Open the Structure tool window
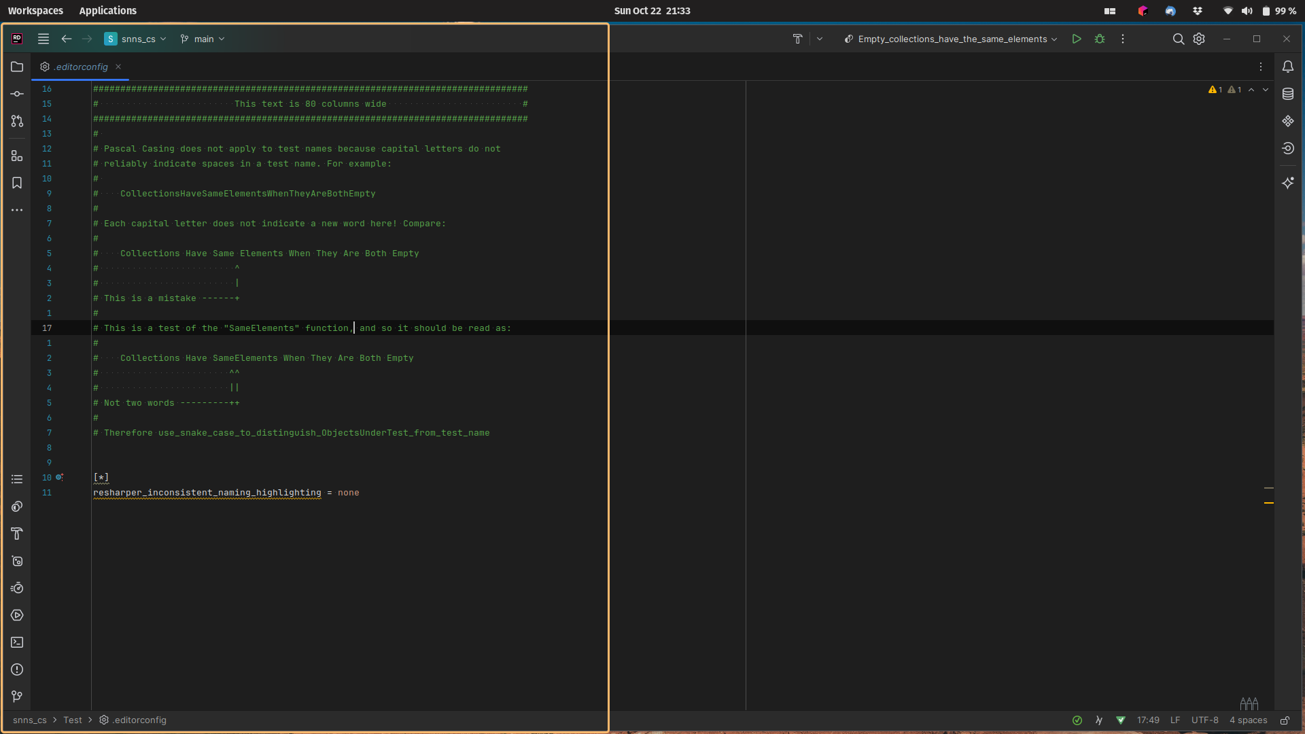The height and width of the screenshot is (734, 1305). pyautogui.click(x=17, y=156)
